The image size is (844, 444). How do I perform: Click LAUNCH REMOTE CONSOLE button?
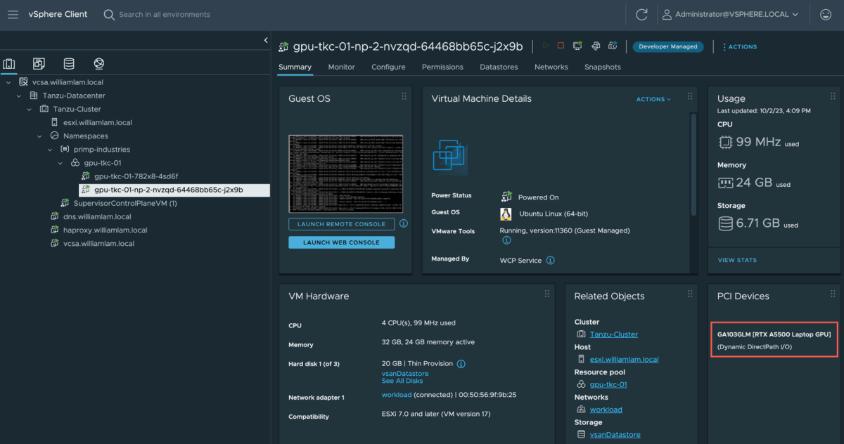[341, 224]
